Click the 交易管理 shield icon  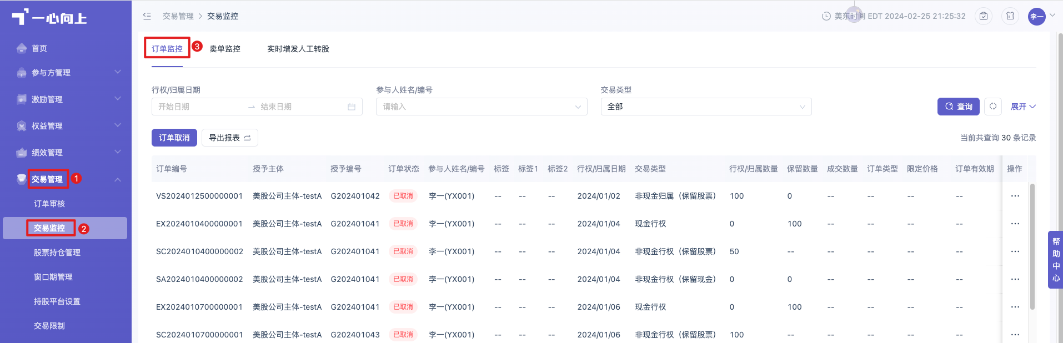tap(22, 179)
